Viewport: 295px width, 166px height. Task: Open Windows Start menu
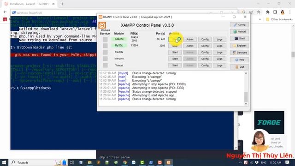coord(4,162)
